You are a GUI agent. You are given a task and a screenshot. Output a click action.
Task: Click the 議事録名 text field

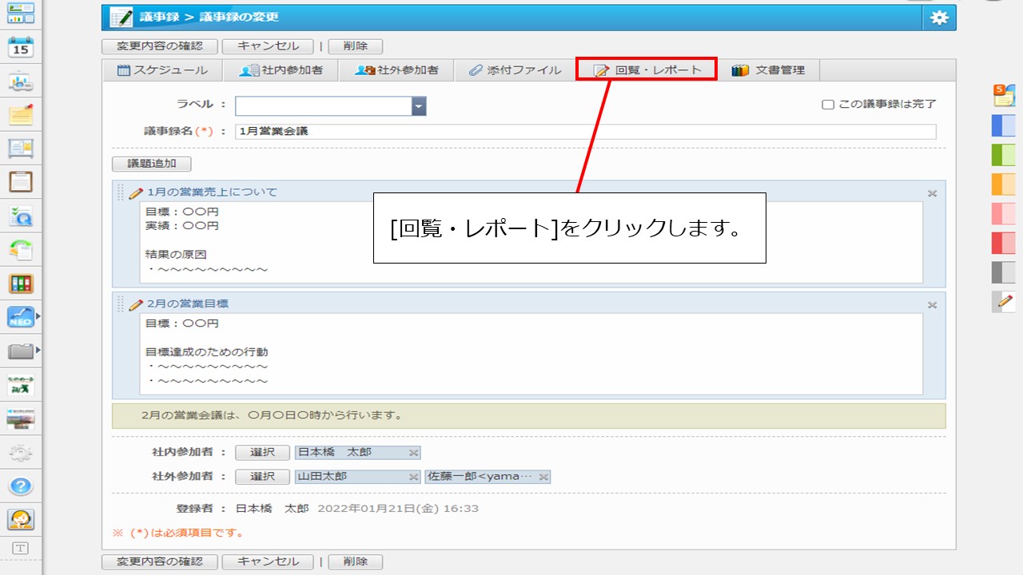[585, 132]
